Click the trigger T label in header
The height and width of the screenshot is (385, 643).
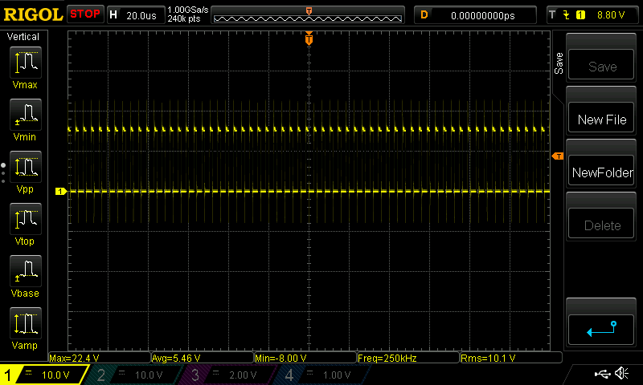pyautogui.click(x=552, y=15)
